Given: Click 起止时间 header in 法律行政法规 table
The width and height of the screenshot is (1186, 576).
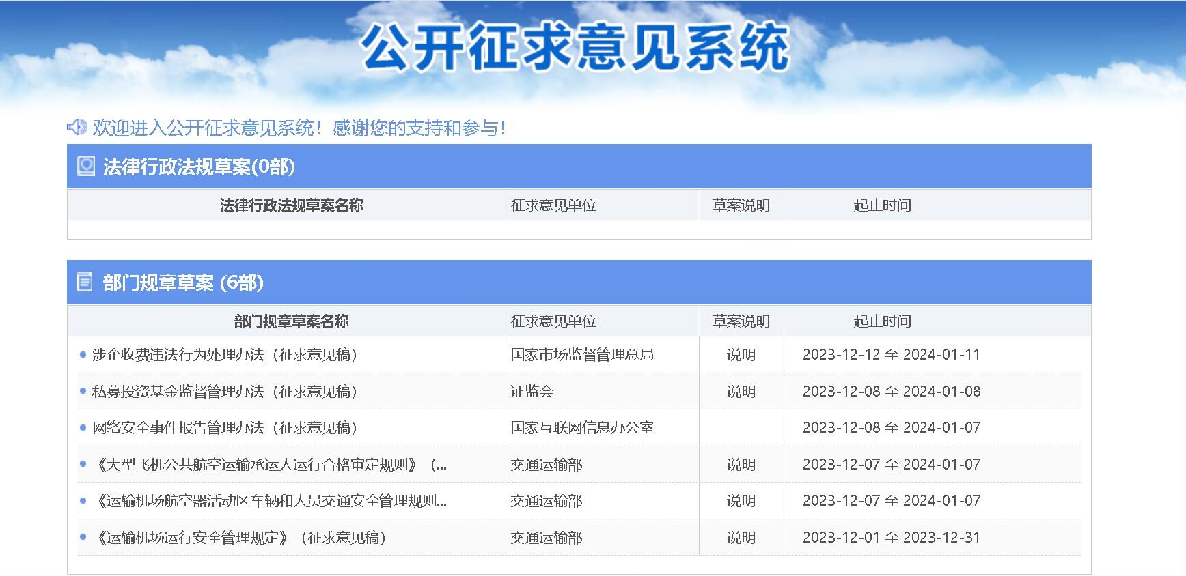Looking at the screenshot, I should (882, 205).
